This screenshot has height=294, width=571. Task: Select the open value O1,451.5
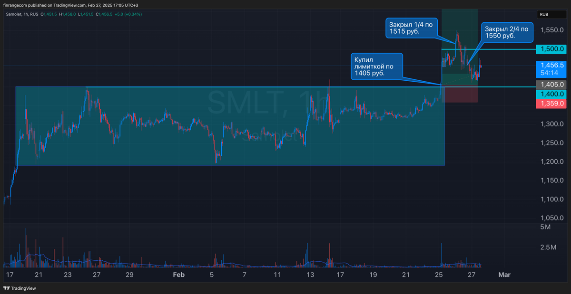tap(49, 14)
